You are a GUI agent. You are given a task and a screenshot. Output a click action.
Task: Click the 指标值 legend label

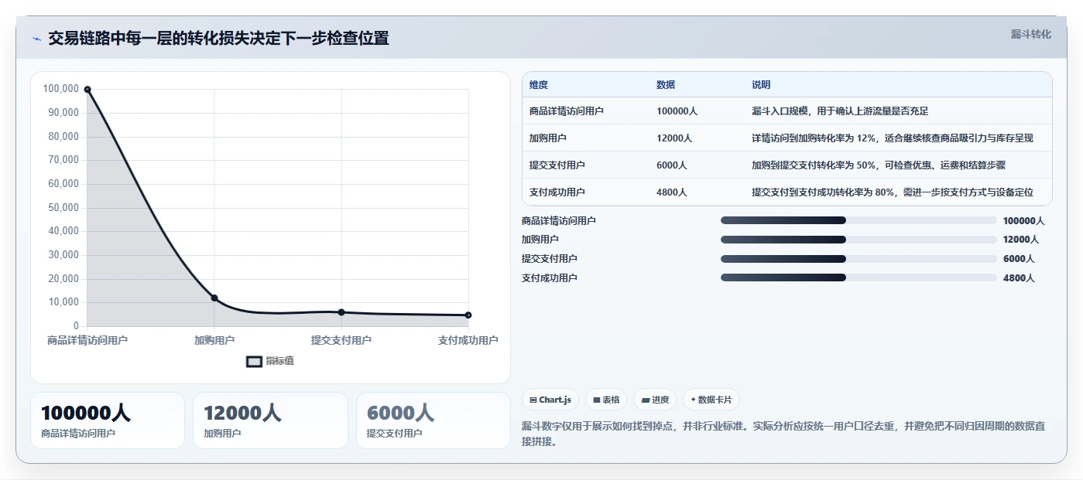(279, 361)
